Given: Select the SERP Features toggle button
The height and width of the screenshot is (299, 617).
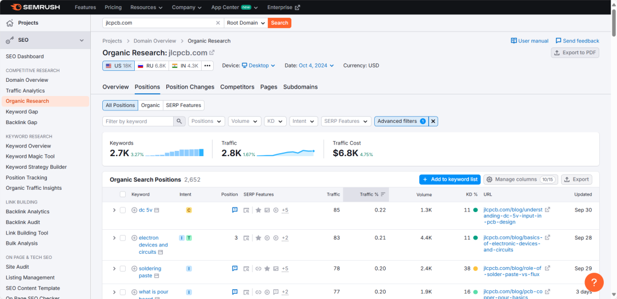Looking at the screenshot, I should (x=183, y=105).
